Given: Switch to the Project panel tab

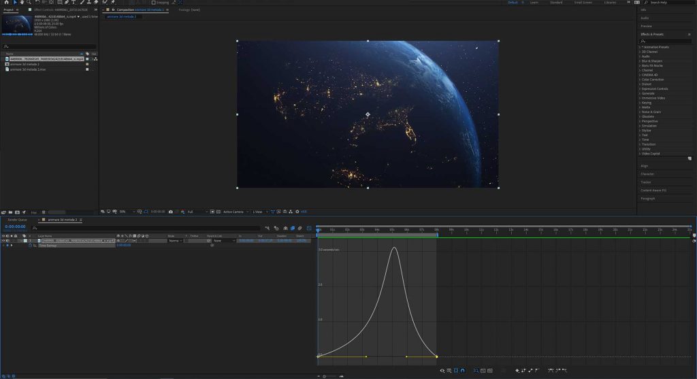Looking at the screenshot, I should (x=8, y=10).
